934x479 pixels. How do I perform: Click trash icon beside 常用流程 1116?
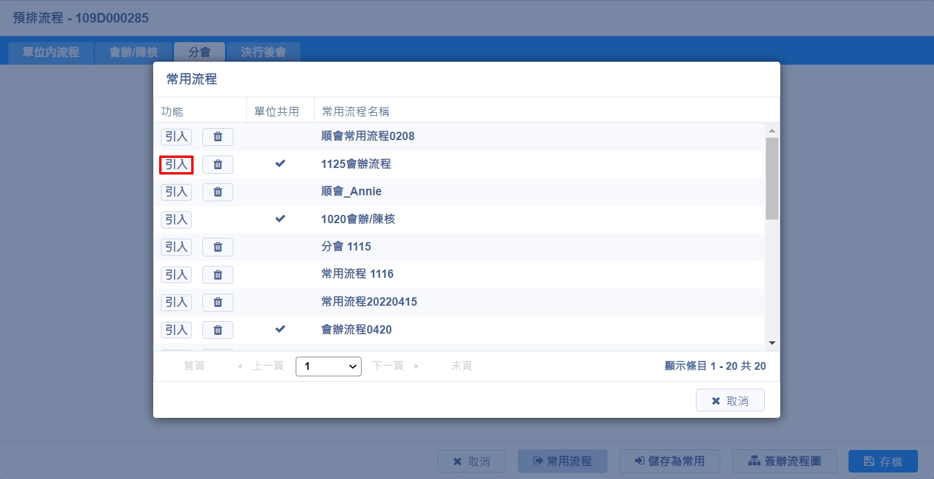217,275
